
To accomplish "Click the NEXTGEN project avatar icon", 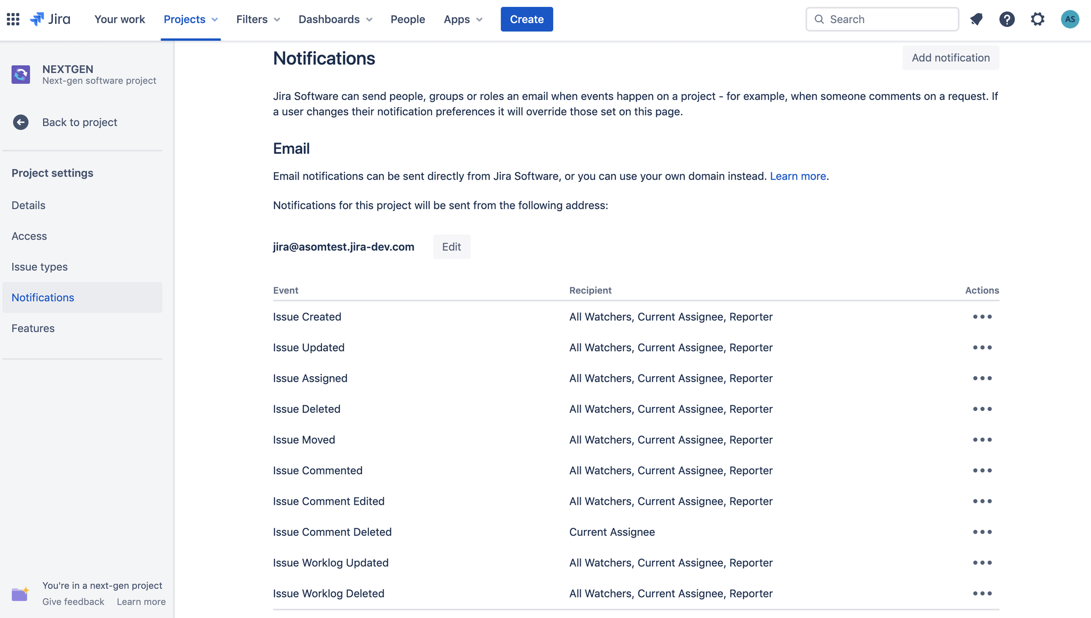I will pyautogui.click(x=21, y=74).
